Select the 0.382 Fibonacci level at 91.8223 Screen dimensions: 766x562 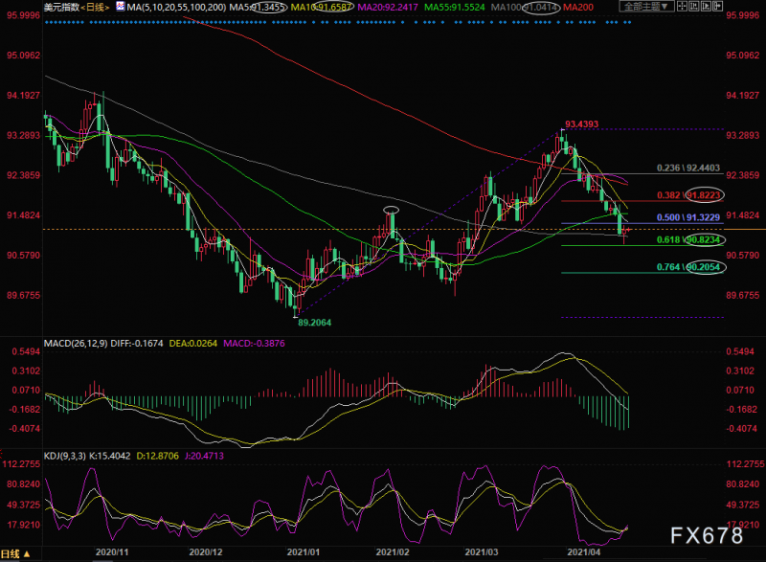688,195
